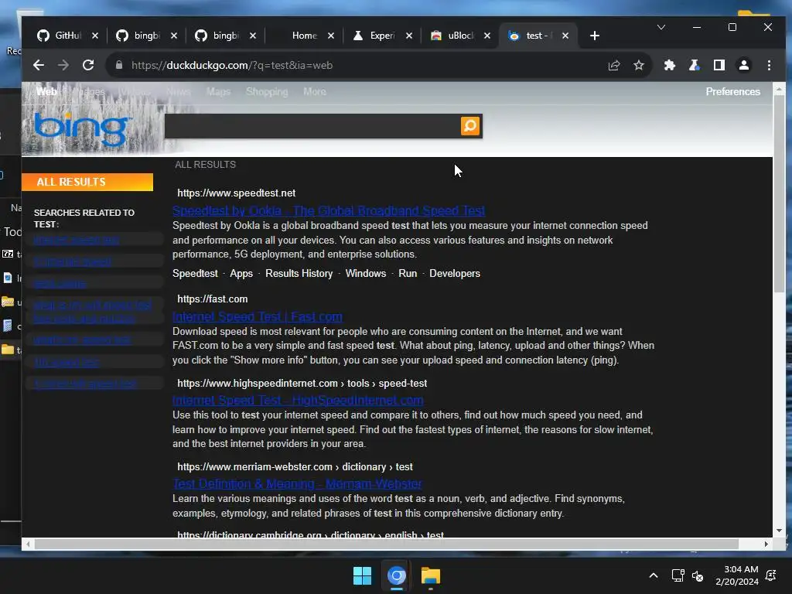Screen dimensions: 792x594
Task: View site information via the lock icon
Action: [x=118, y=65]
